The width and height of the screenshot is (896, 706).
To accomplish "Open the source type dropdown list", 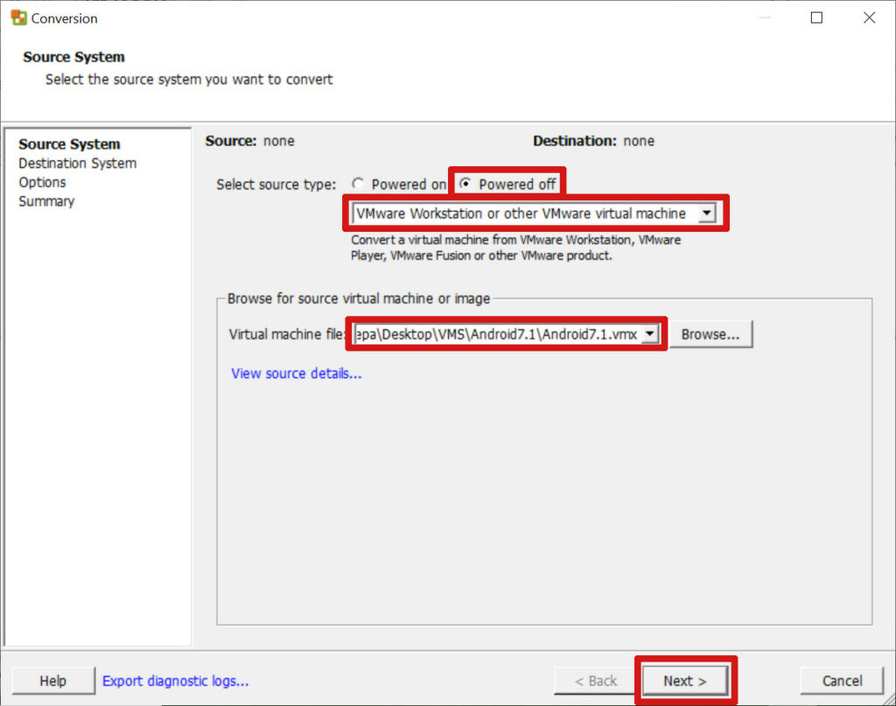I will pos(707,213).
